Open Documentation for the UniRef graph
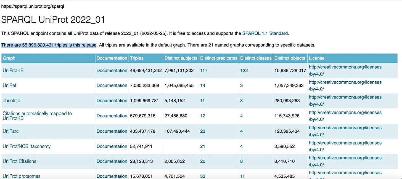The image size is (402, 179). click(112, 86)
